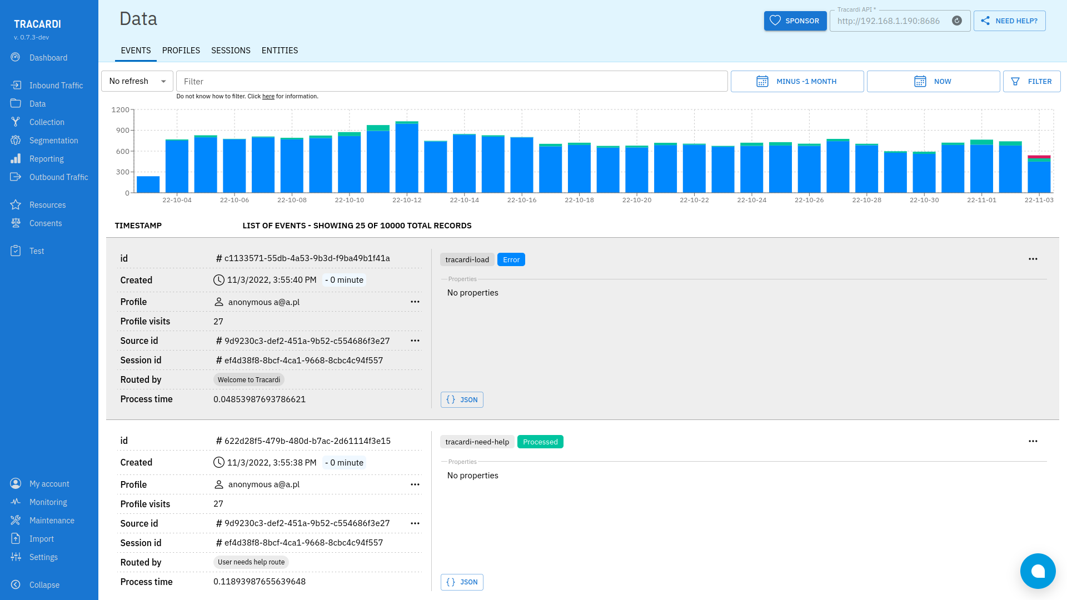
Task: Open the MINUS -1 MONTH date picker
Action: (797, 81)
